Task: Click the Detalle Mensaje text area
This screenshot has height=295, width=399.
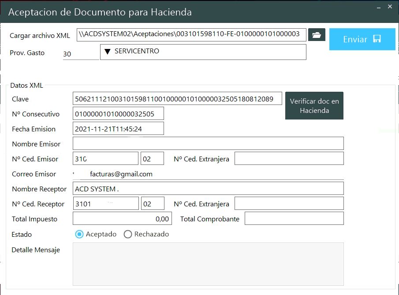Action: (208, 264)
